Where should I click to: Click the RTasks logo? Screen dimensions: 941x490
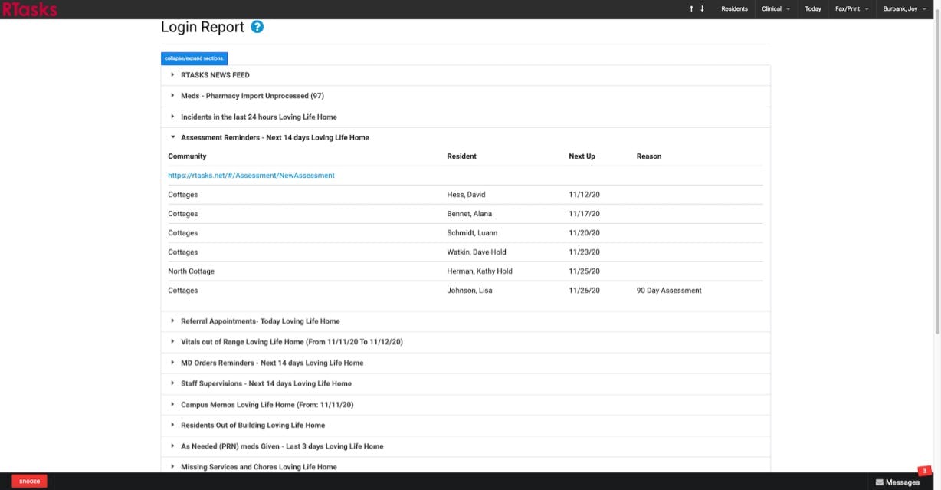tap(28, 9)
